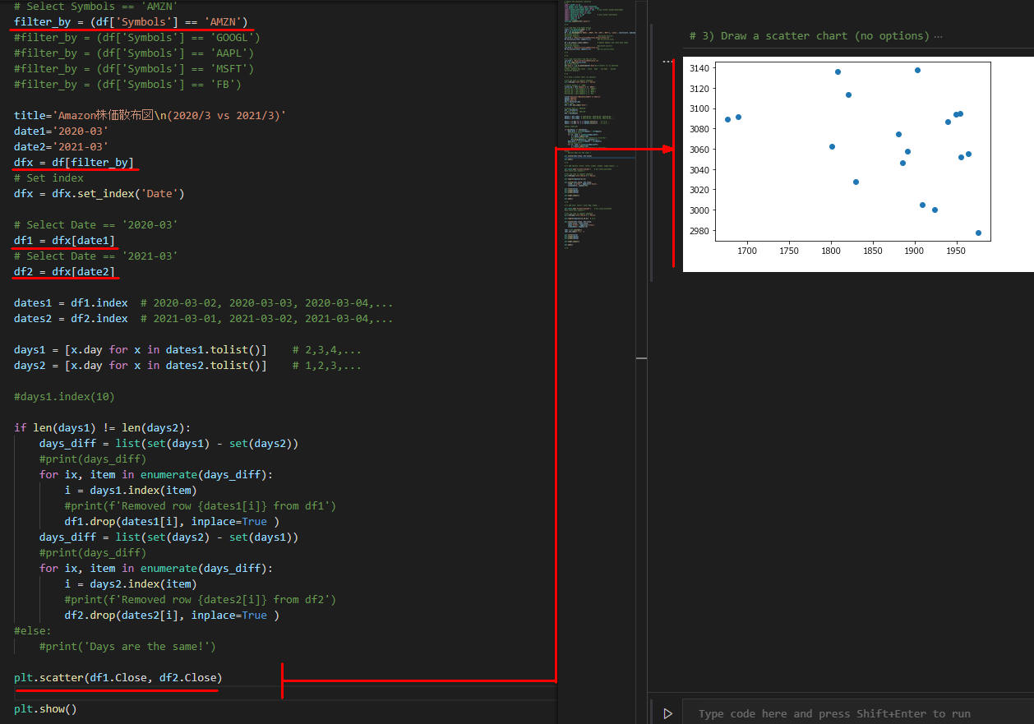Run the code in the interactive input box
The height and width of the screenshot is (724, 1034).
667,714
